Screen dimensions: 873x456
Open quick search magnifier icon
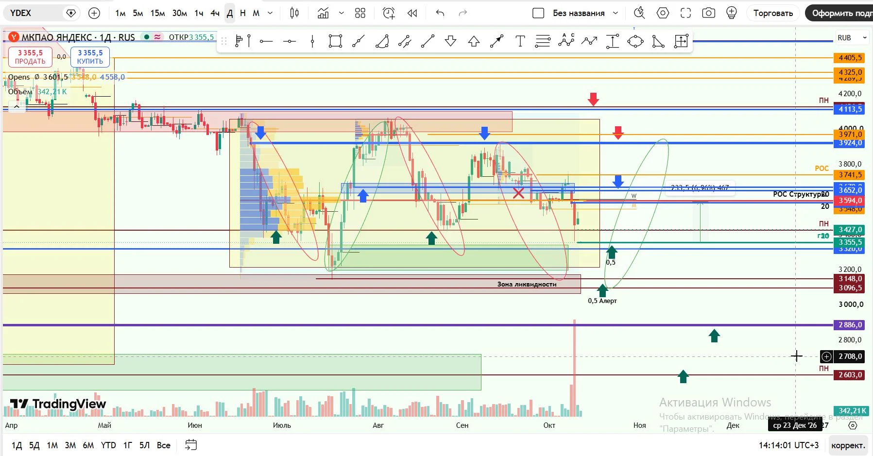639,13
